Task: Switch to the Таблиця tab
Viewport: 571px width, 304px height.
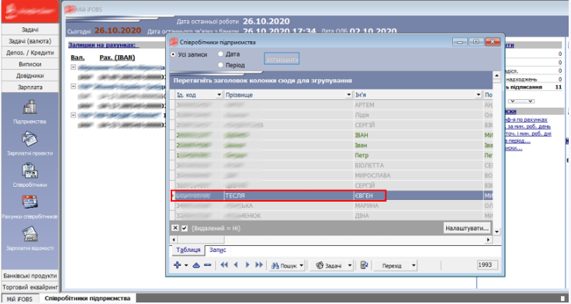Action: [x=189, y=250]
